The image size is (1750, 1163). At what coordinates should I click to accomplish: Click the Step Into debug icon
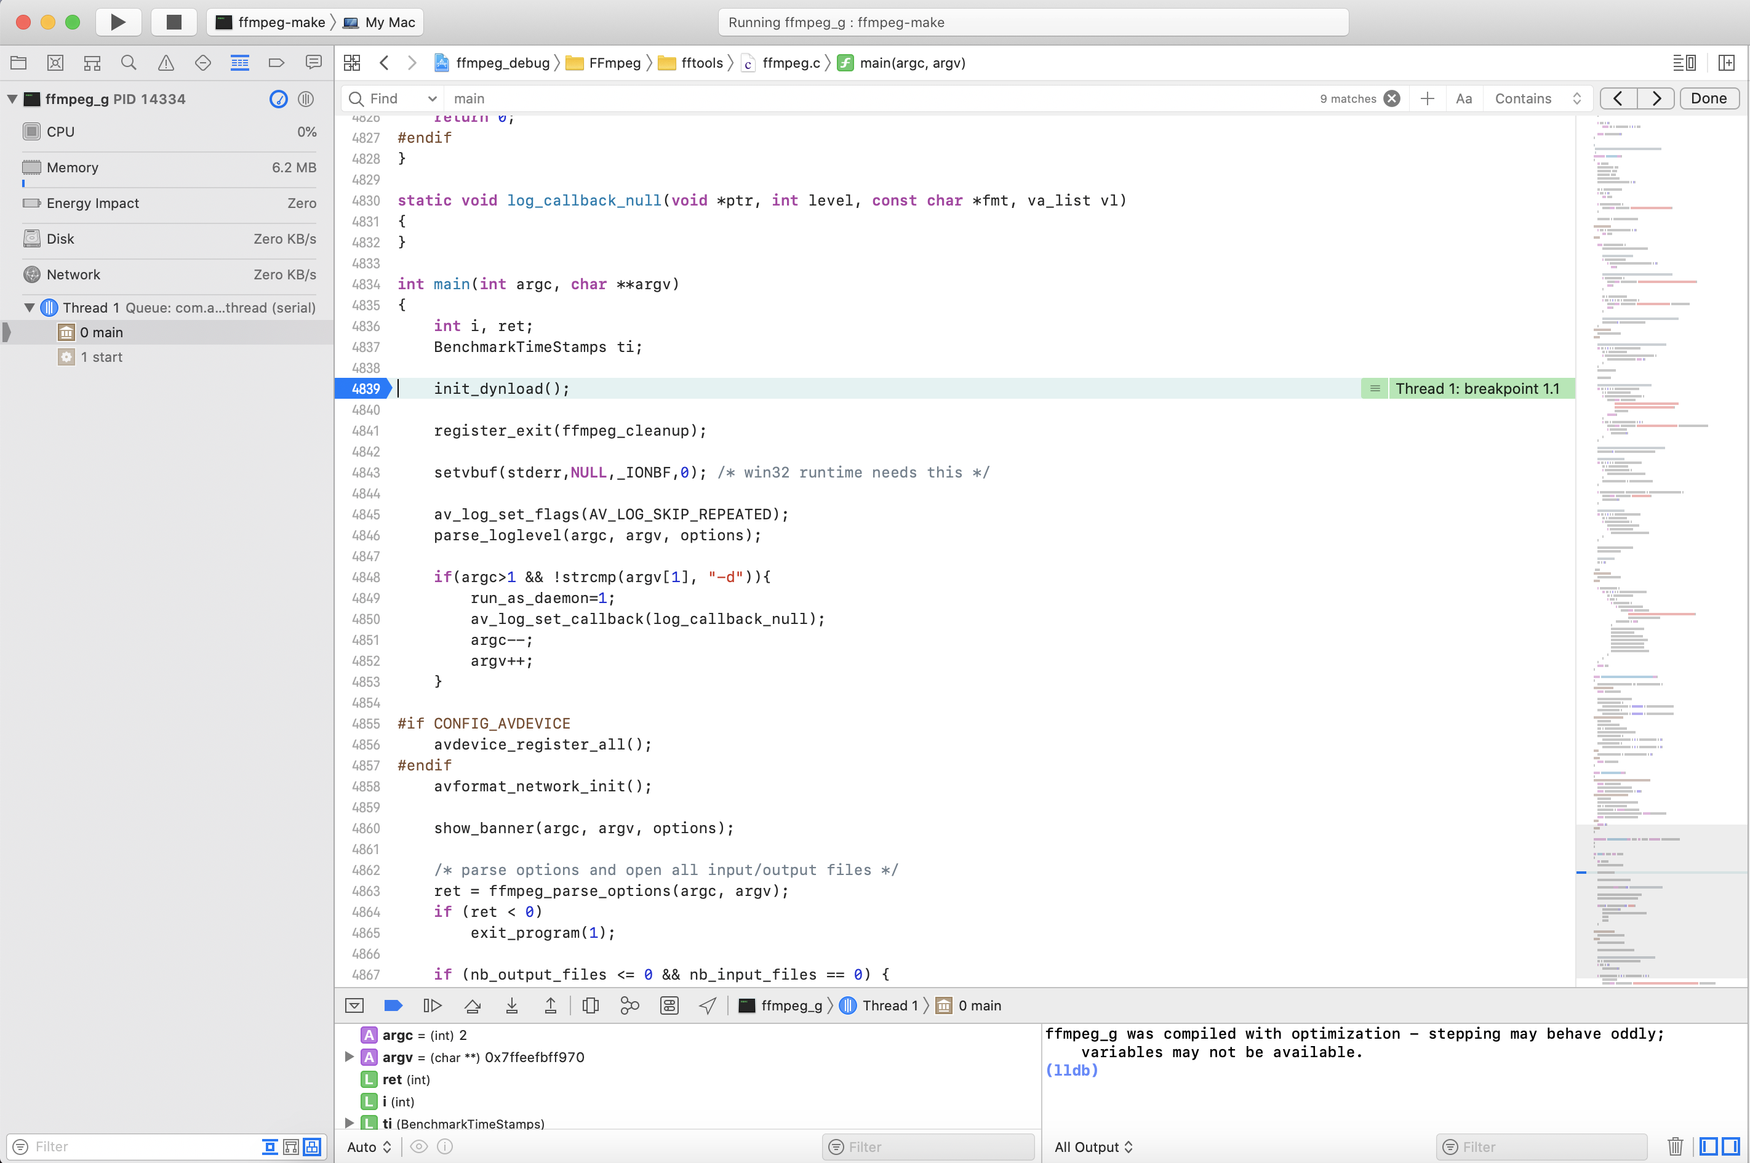[512, 1005]
